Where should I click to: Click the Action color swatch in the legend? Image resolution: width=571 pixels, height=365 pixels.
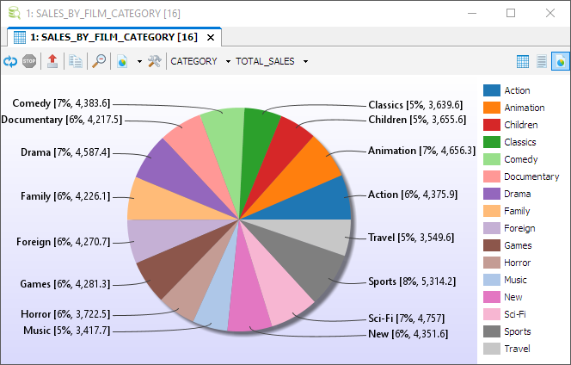491,90
